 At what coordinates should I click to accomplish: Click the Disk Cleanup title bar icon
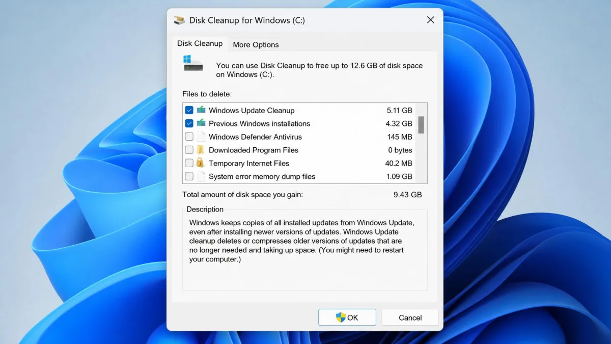pos(179,20)
